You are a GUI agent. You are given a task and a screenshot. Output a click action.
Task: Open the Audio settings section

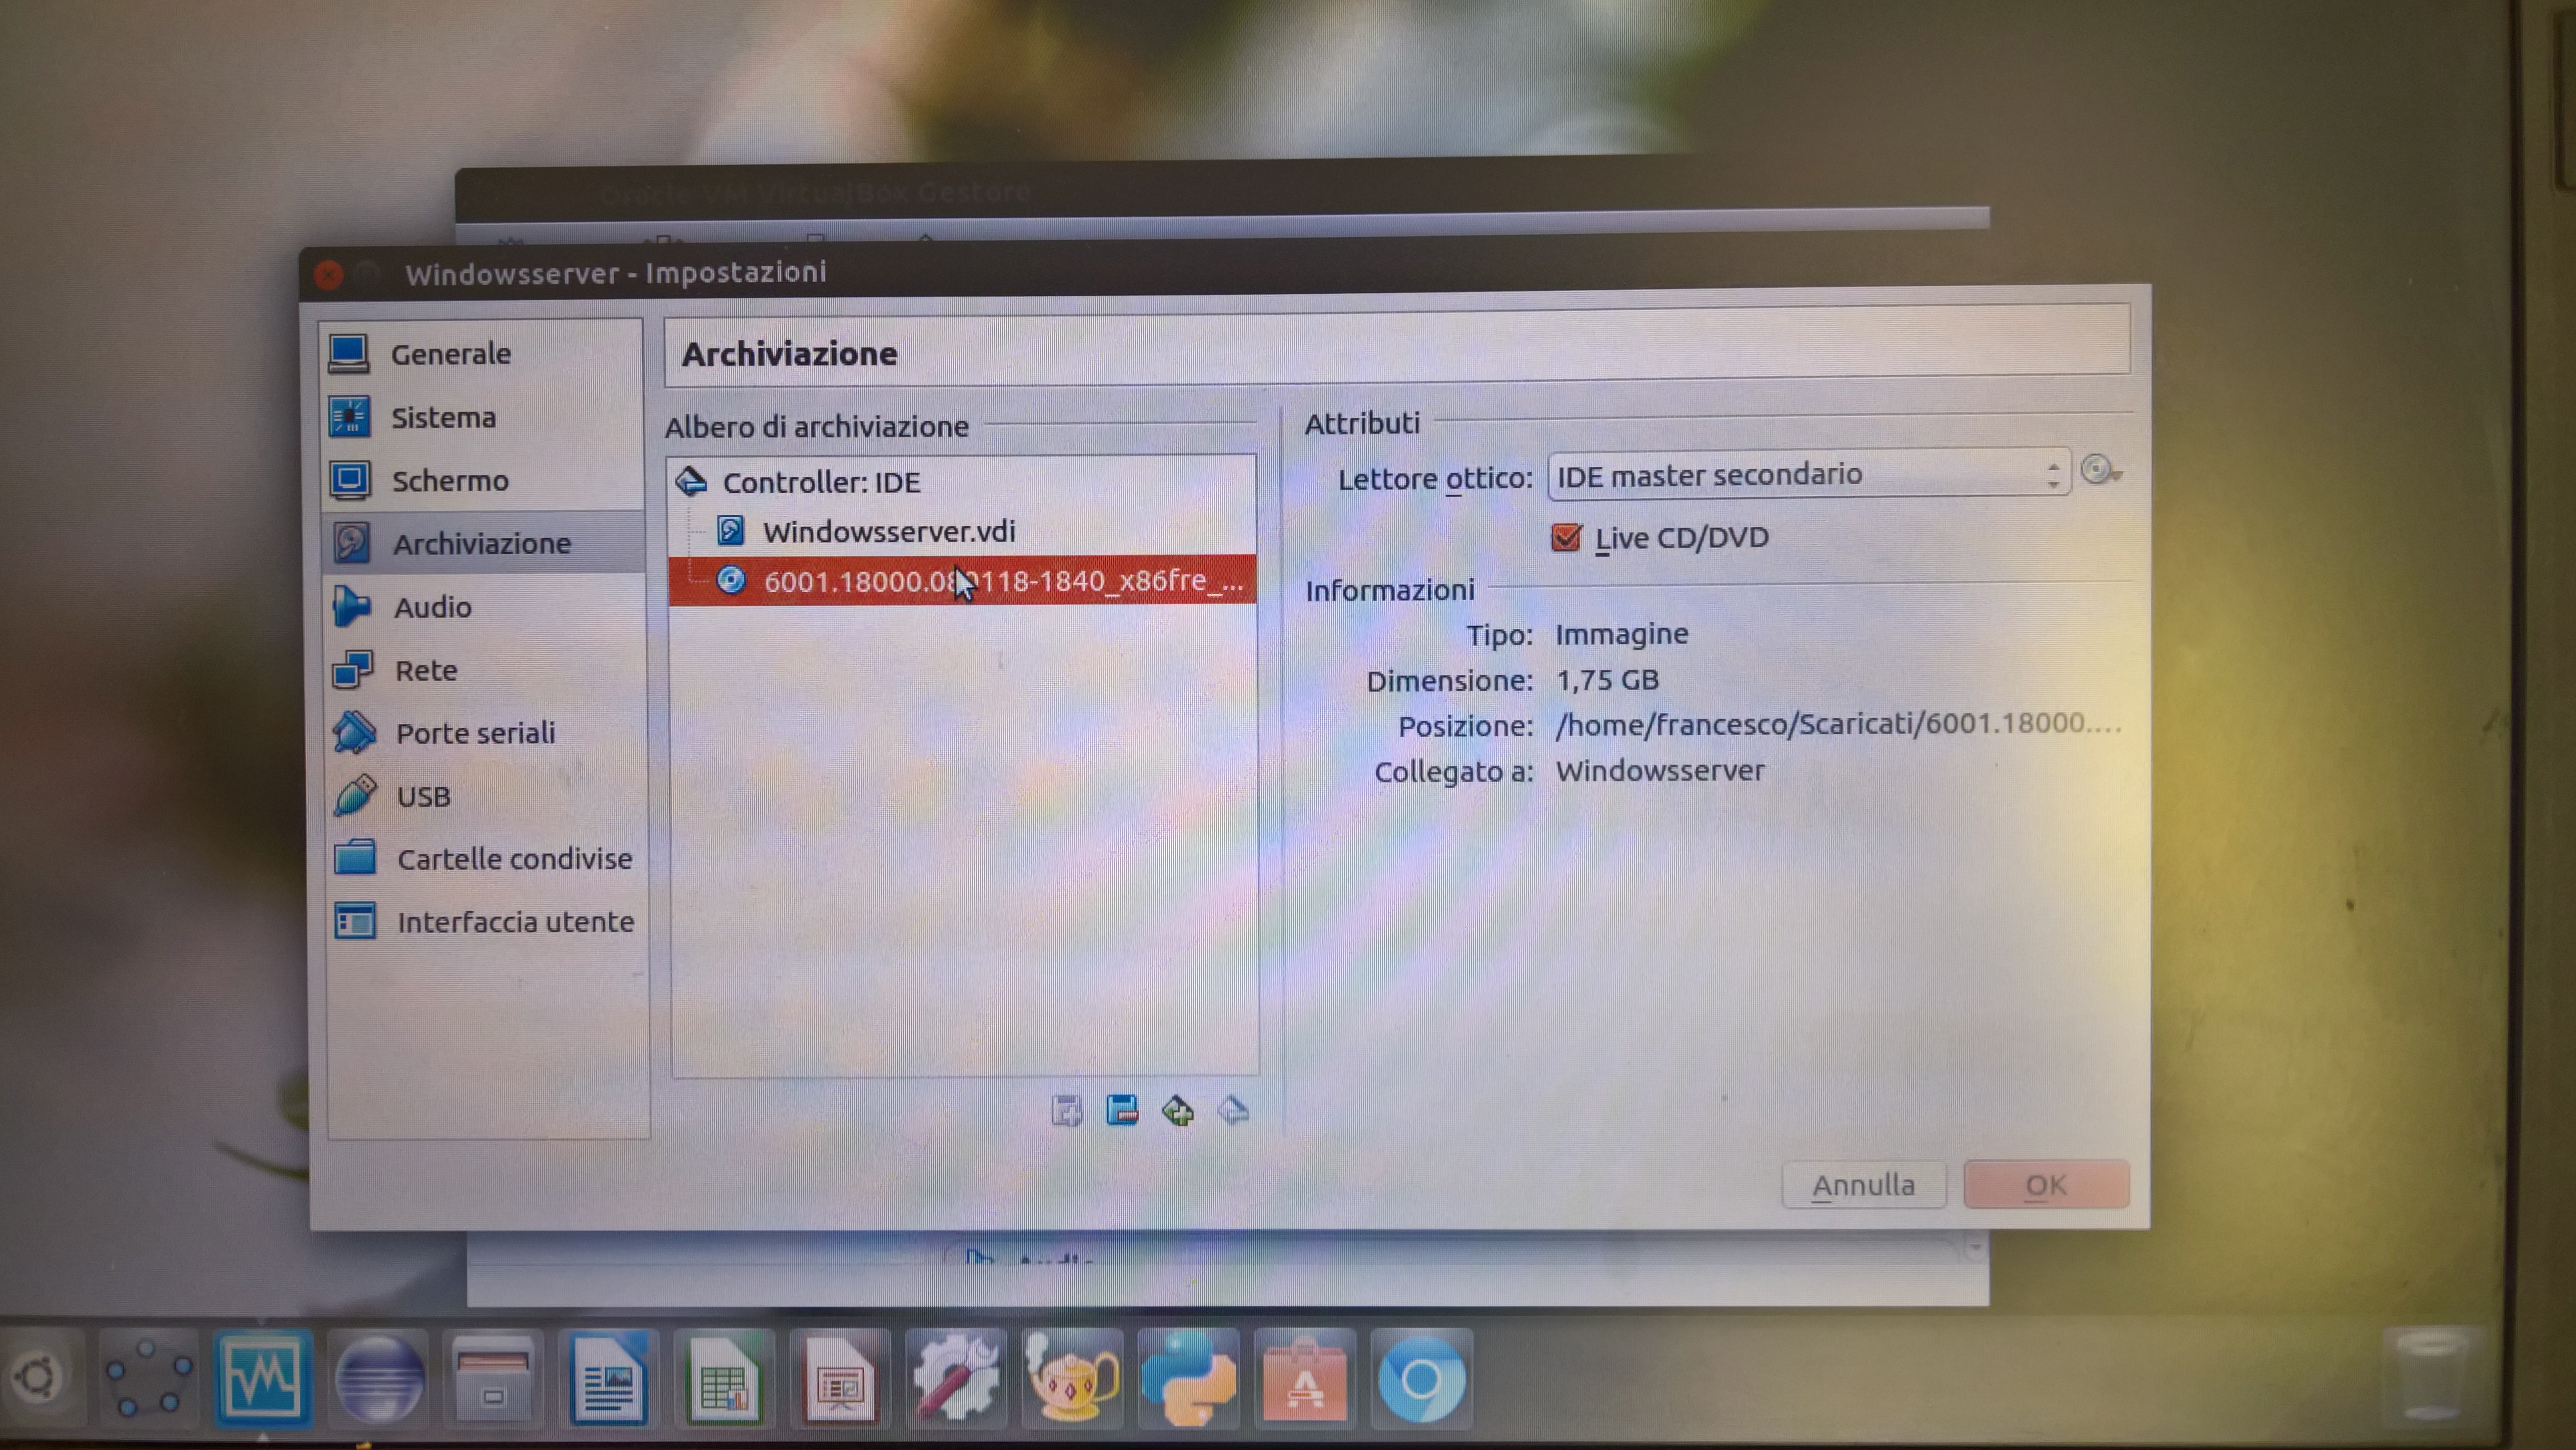click(483, 607)
